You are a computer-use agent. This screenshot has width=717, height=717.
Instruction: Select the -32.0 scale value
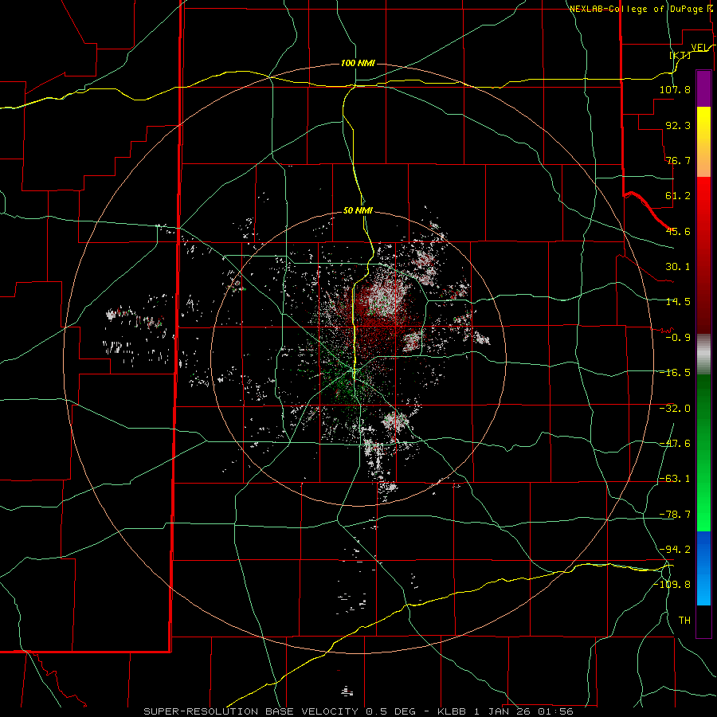click(675, 409)
